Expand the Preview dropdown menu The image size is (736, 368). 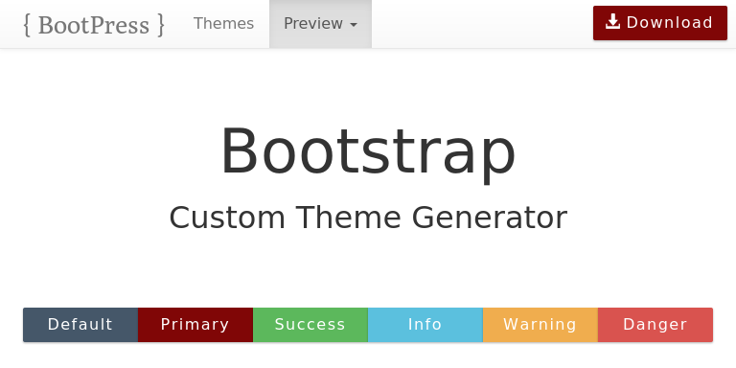(x=321, y=23)
